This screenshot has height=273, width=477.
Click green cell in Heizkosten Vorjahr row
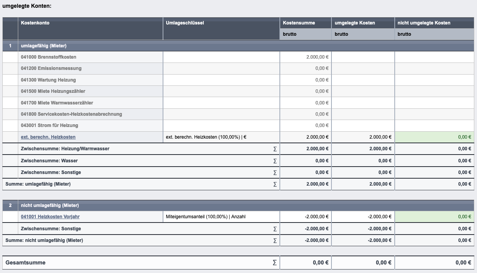tap(434, 217)
